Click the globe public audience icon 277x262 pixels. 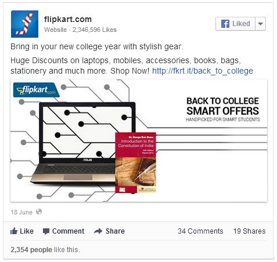point(39,212)
